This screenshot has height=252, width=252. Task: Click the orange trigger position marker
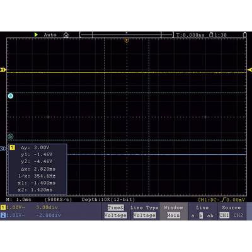127,40
